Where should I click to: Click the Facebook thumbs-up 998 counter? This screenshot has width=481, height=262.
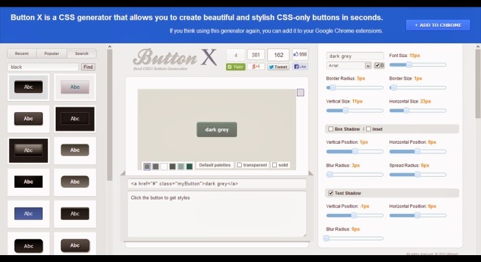coord(300,54)
